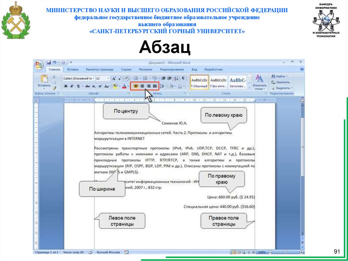Undo the last action
The image size is (348, 261).
coord(55,63)
